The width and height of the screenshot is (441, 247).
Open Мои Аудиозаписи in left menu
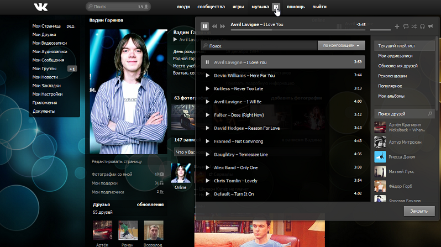coord(50,51)
